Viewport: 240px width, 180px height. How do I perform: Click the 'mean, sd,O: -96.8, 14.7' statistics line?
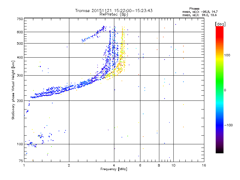(200, 12)
